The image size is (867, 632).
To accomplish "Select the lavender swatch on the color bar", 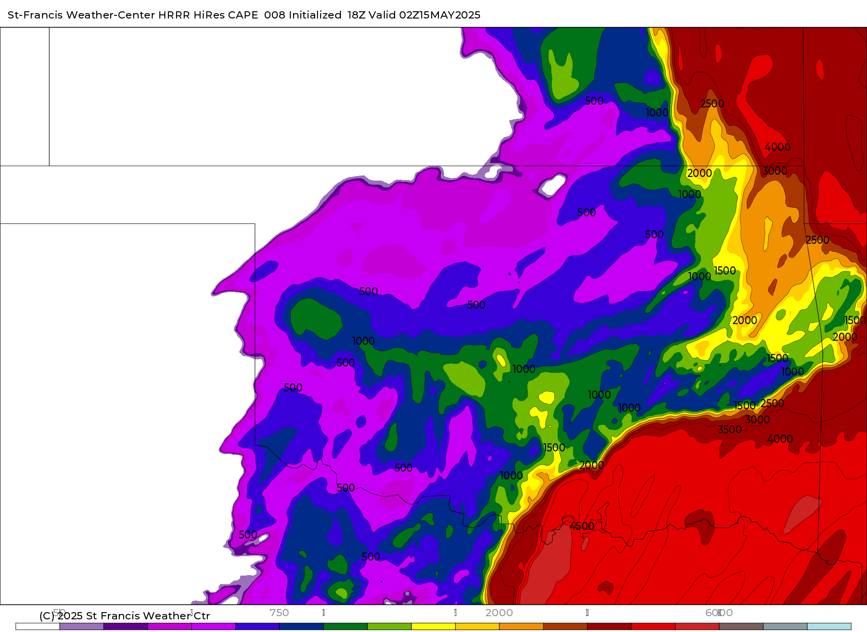I will click(x=82, y=626).
